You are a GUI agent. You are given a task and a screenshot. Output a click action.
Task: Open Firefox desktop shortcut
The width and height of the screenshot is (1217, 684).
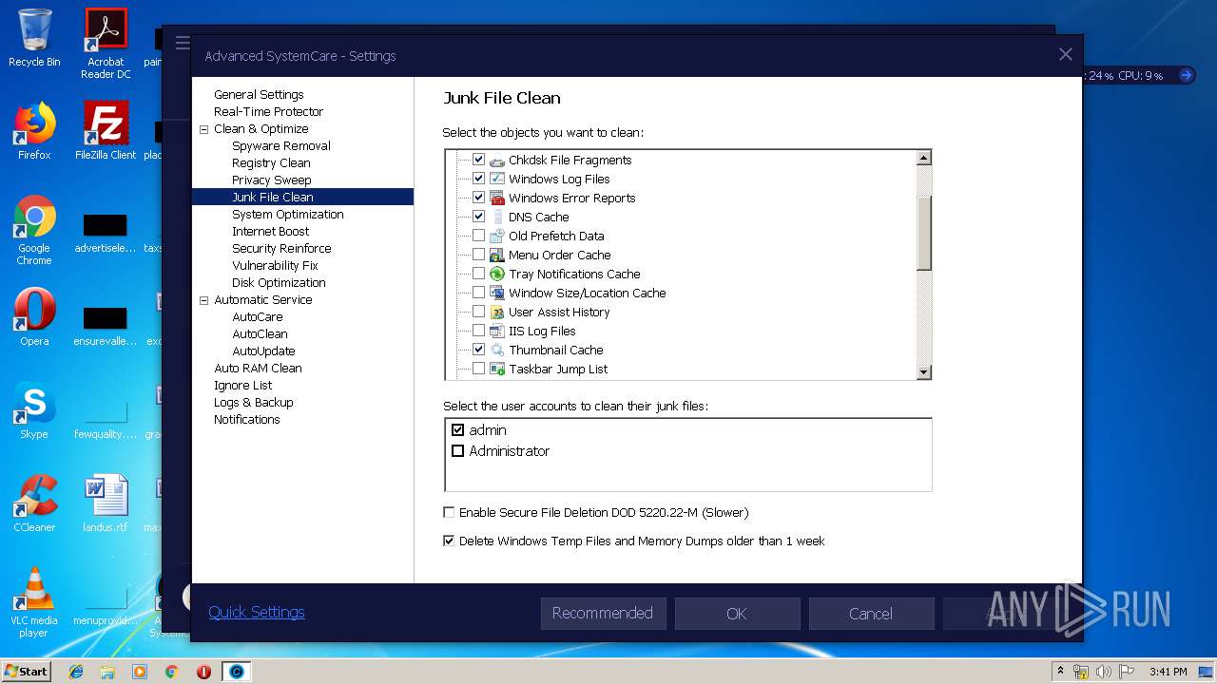click(34, 131)
